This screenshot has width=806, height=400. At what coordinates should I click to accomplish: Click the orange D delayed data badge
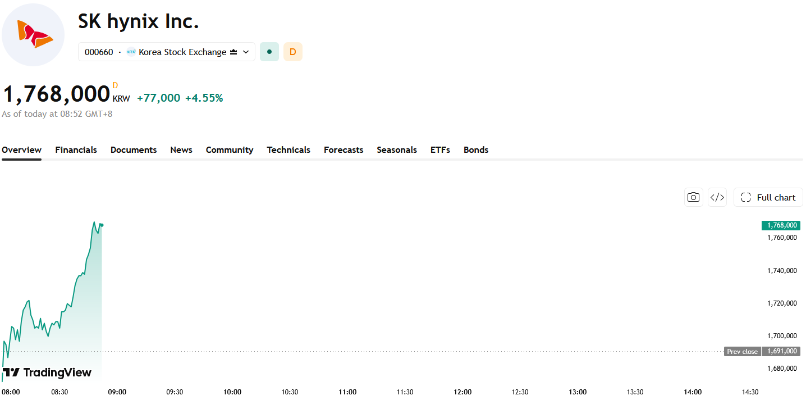tap(293, 52)
